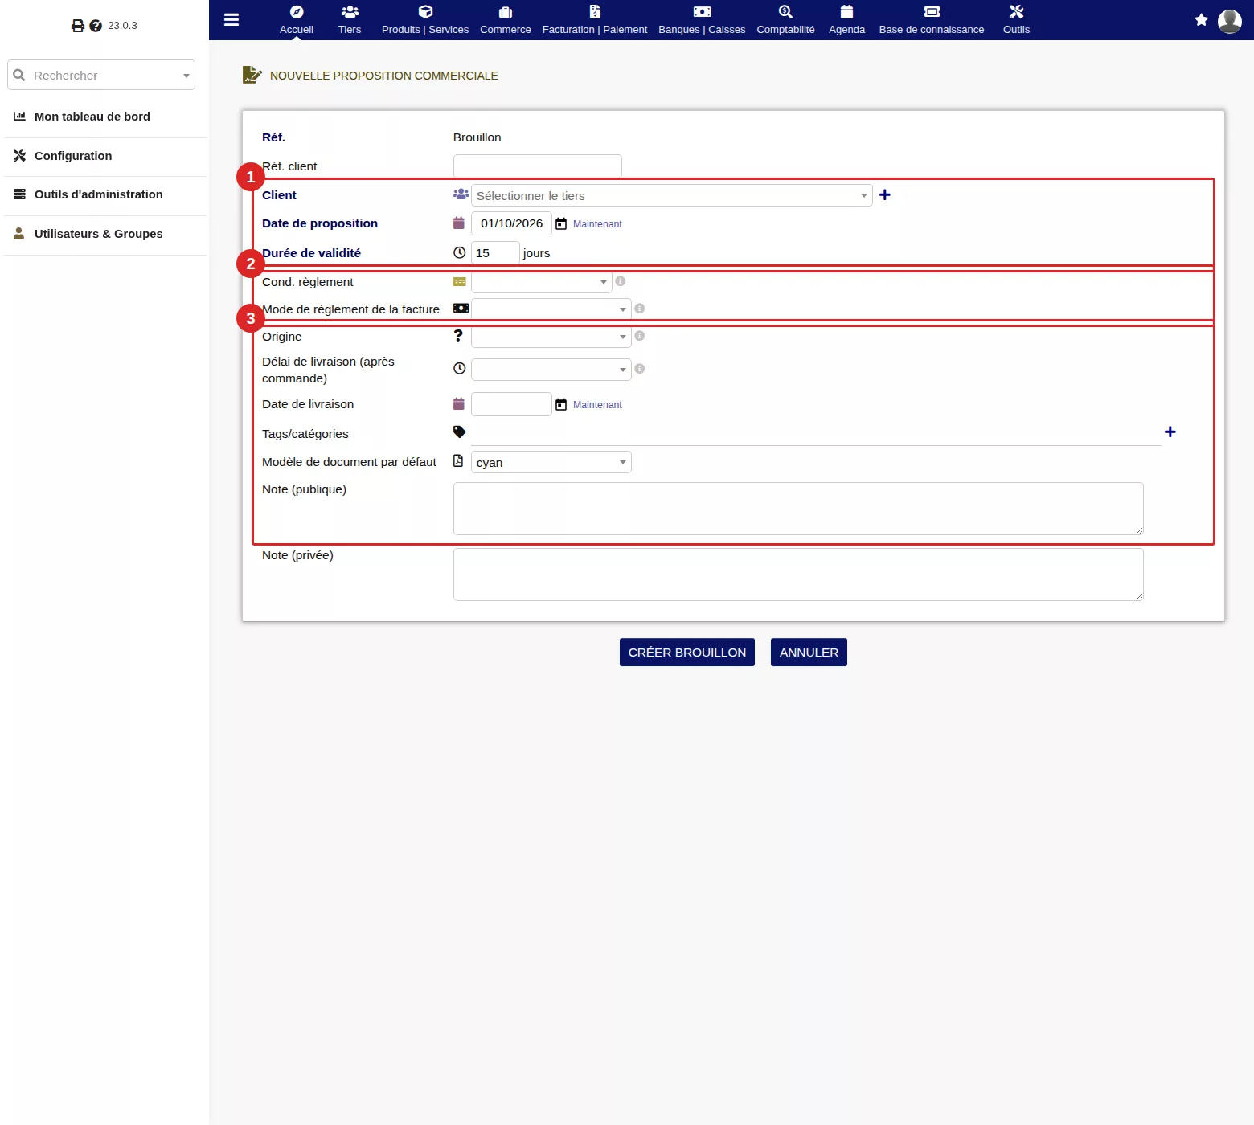The width and height of the screenshot is (1254, 1125).
Task: Click the Durée de validité days field
Action: click(495, 253)
